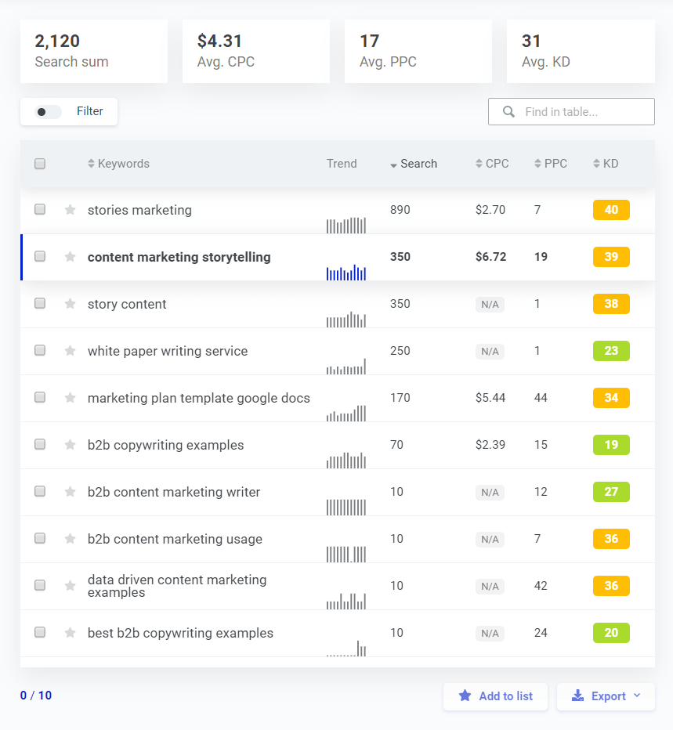Click the magnifier icon in search box
This screenshot has height=730, width=673.
[508, 112]
